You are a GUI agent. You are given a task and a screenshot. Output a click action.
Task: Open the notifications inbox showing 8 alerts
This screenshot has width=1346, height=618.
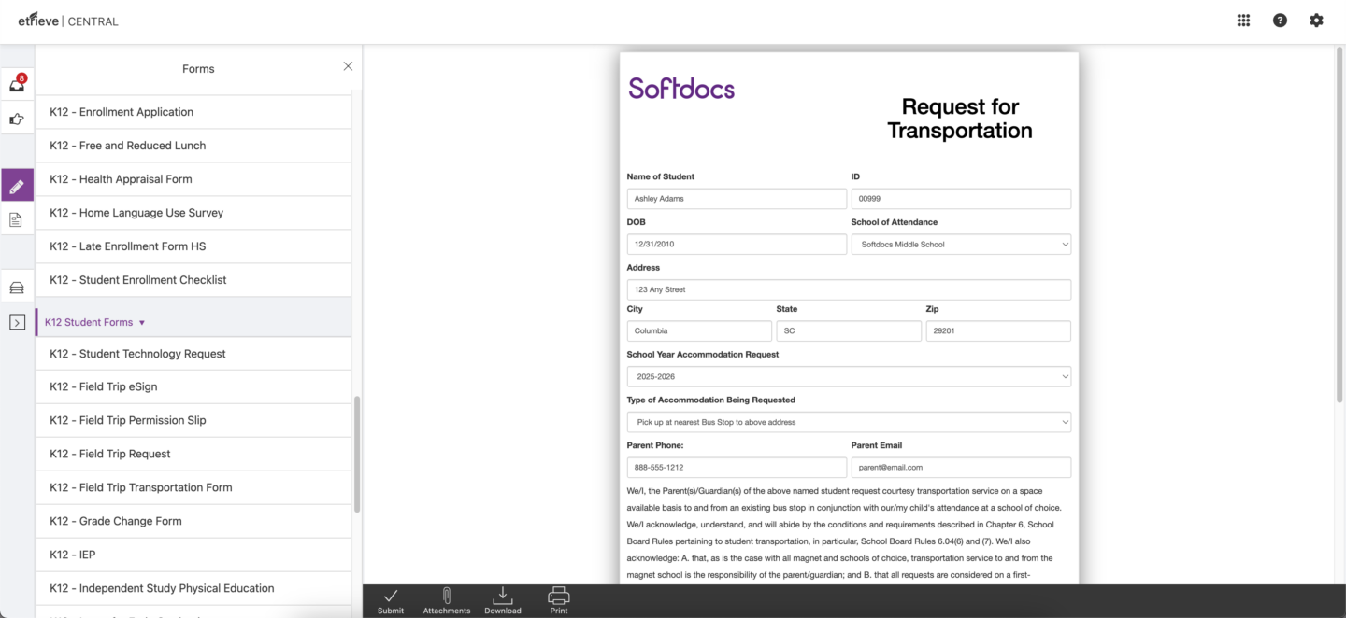[x=16, y=83]
